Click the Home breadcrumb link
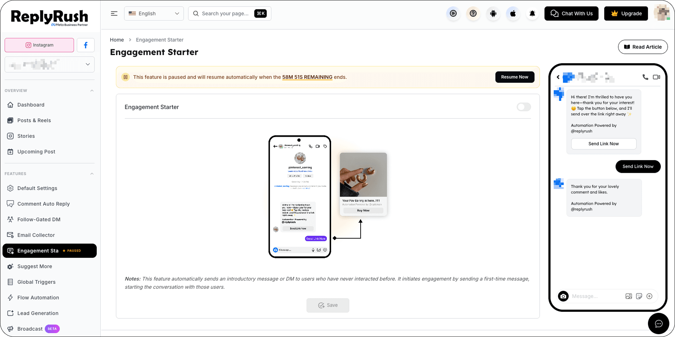This screenshot has height=337, width=675. [x=117, y=40]
